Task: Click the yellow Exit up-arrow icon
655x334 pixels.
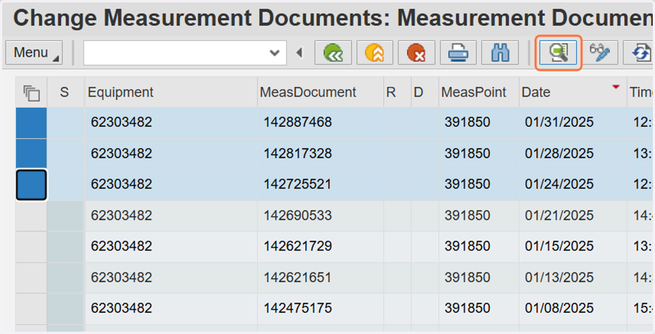Action: [375, 53]
